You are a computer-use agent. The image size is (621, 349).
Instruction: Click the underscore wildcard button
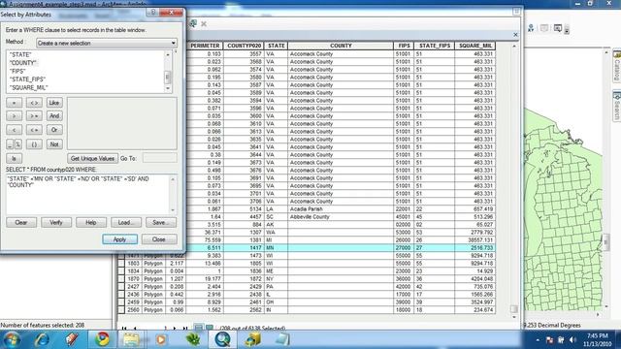click(x=10, y=144)
